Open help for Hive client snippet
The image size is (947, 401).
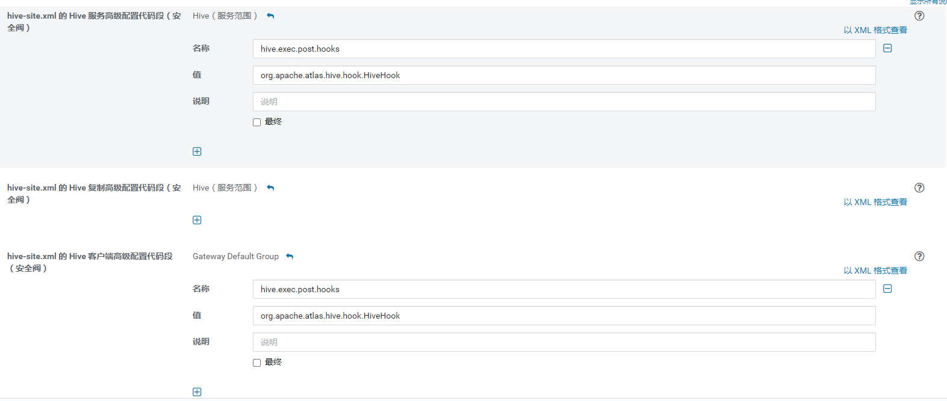click(x=919, y=256)
